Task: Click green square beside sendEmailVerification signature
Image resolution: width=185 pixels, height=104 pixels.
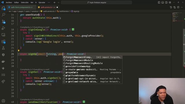Action: [x=84, y=102]
